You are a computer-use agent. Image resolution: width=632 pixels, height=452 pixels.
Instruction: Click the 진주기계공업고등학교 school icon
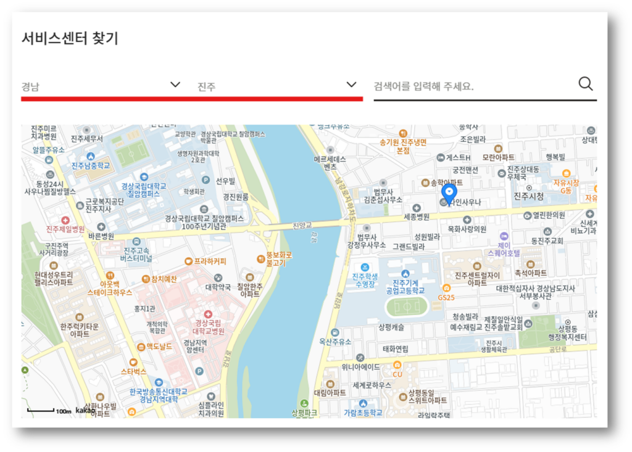click(x=405, y=274)
